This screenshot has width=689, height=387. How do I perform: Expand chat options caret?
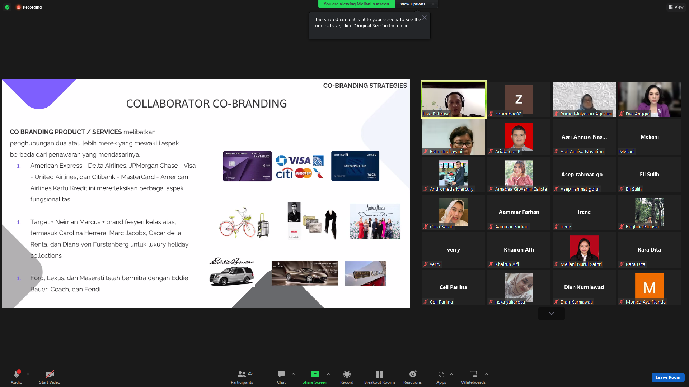[293, 374]
